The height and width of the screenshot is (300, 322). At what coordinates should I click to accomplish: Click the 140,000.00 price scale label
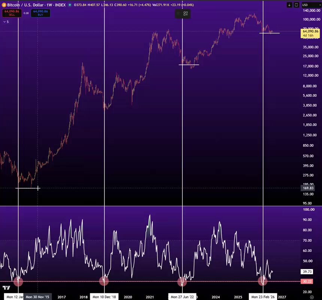(x=312, y=10)
